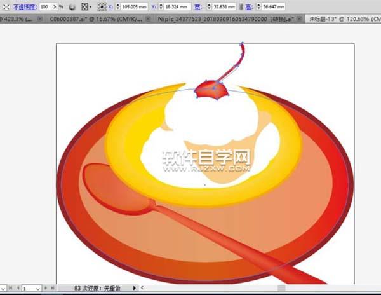The height and width of the screenshot is (295, 381).
Task: Edit the opacity value field showing 100
Action: coord(46,7)
